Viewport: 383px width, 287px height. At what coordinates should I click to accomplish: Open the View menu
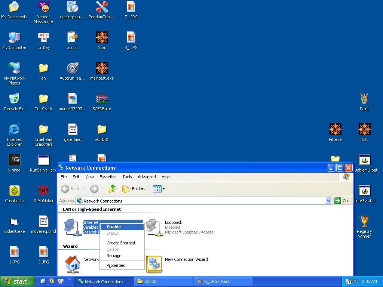(x=89, y=177)
